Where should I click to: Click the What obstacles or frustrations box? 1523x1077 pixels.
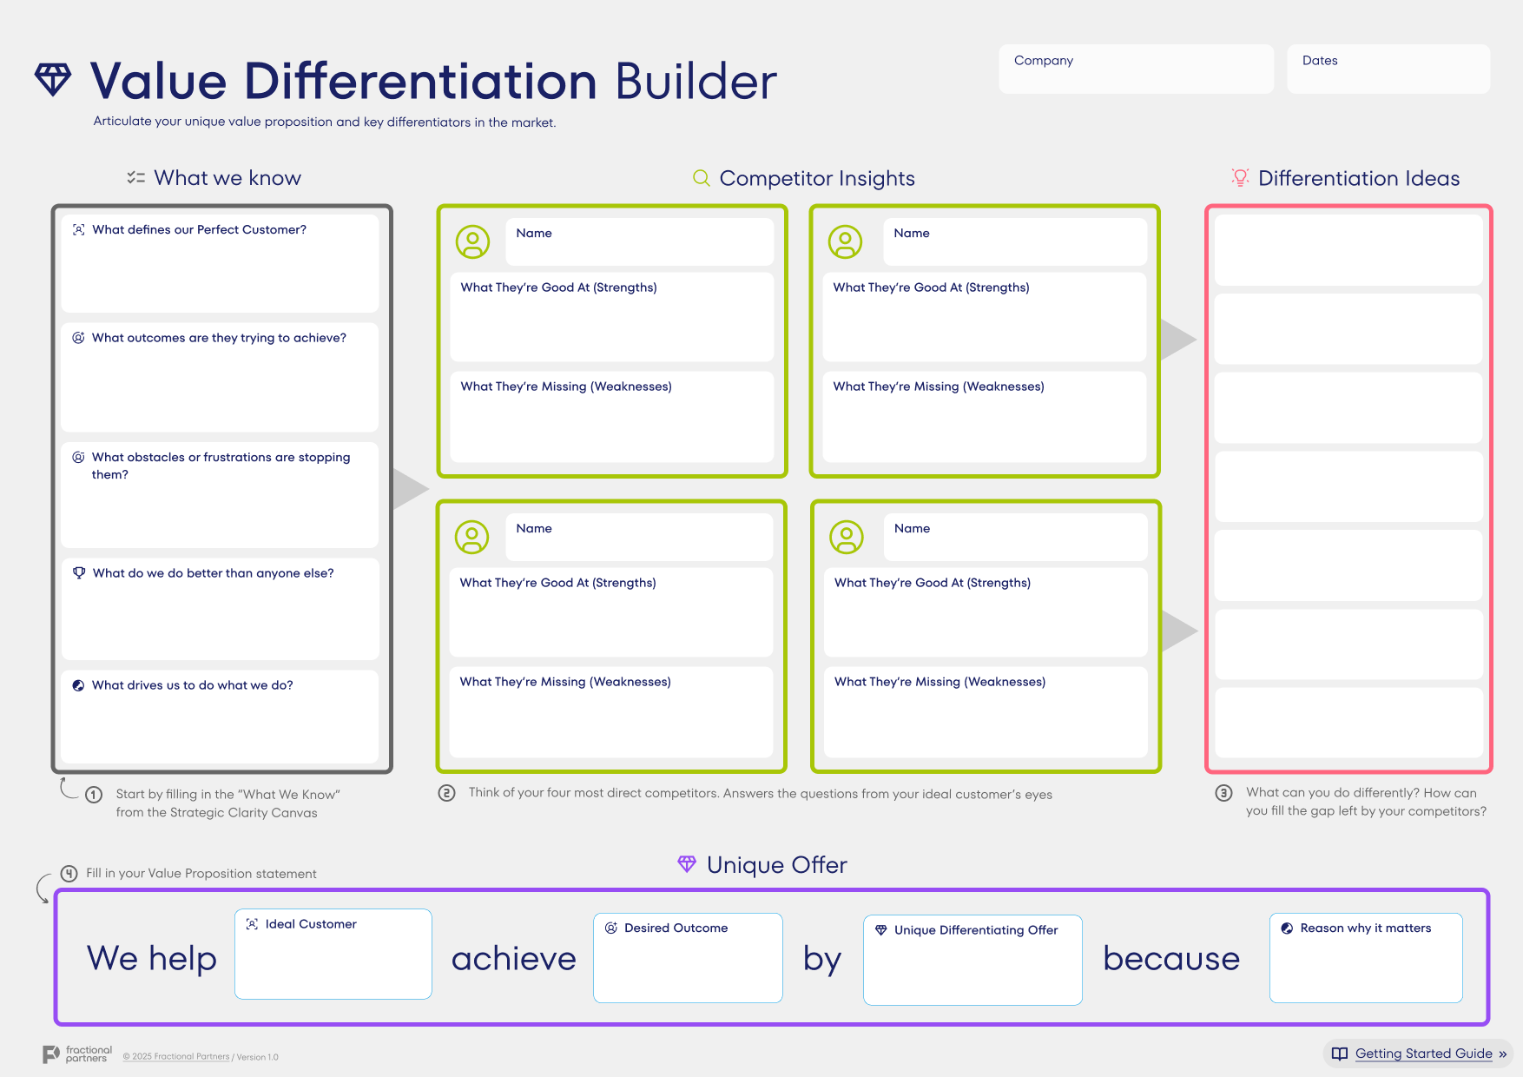coord(221,495)
